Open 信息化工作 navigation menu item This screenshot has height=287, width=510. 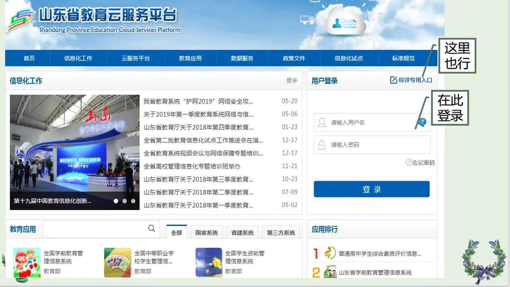coord(78,58)
